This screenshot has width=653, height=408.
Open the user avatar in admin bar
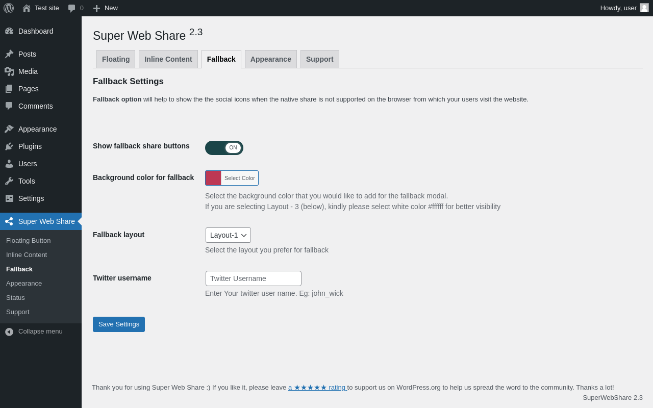pos(644,8)
